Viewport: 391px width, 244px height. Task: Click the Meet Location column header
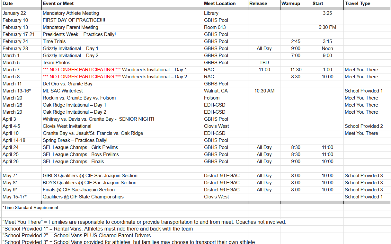220,4
